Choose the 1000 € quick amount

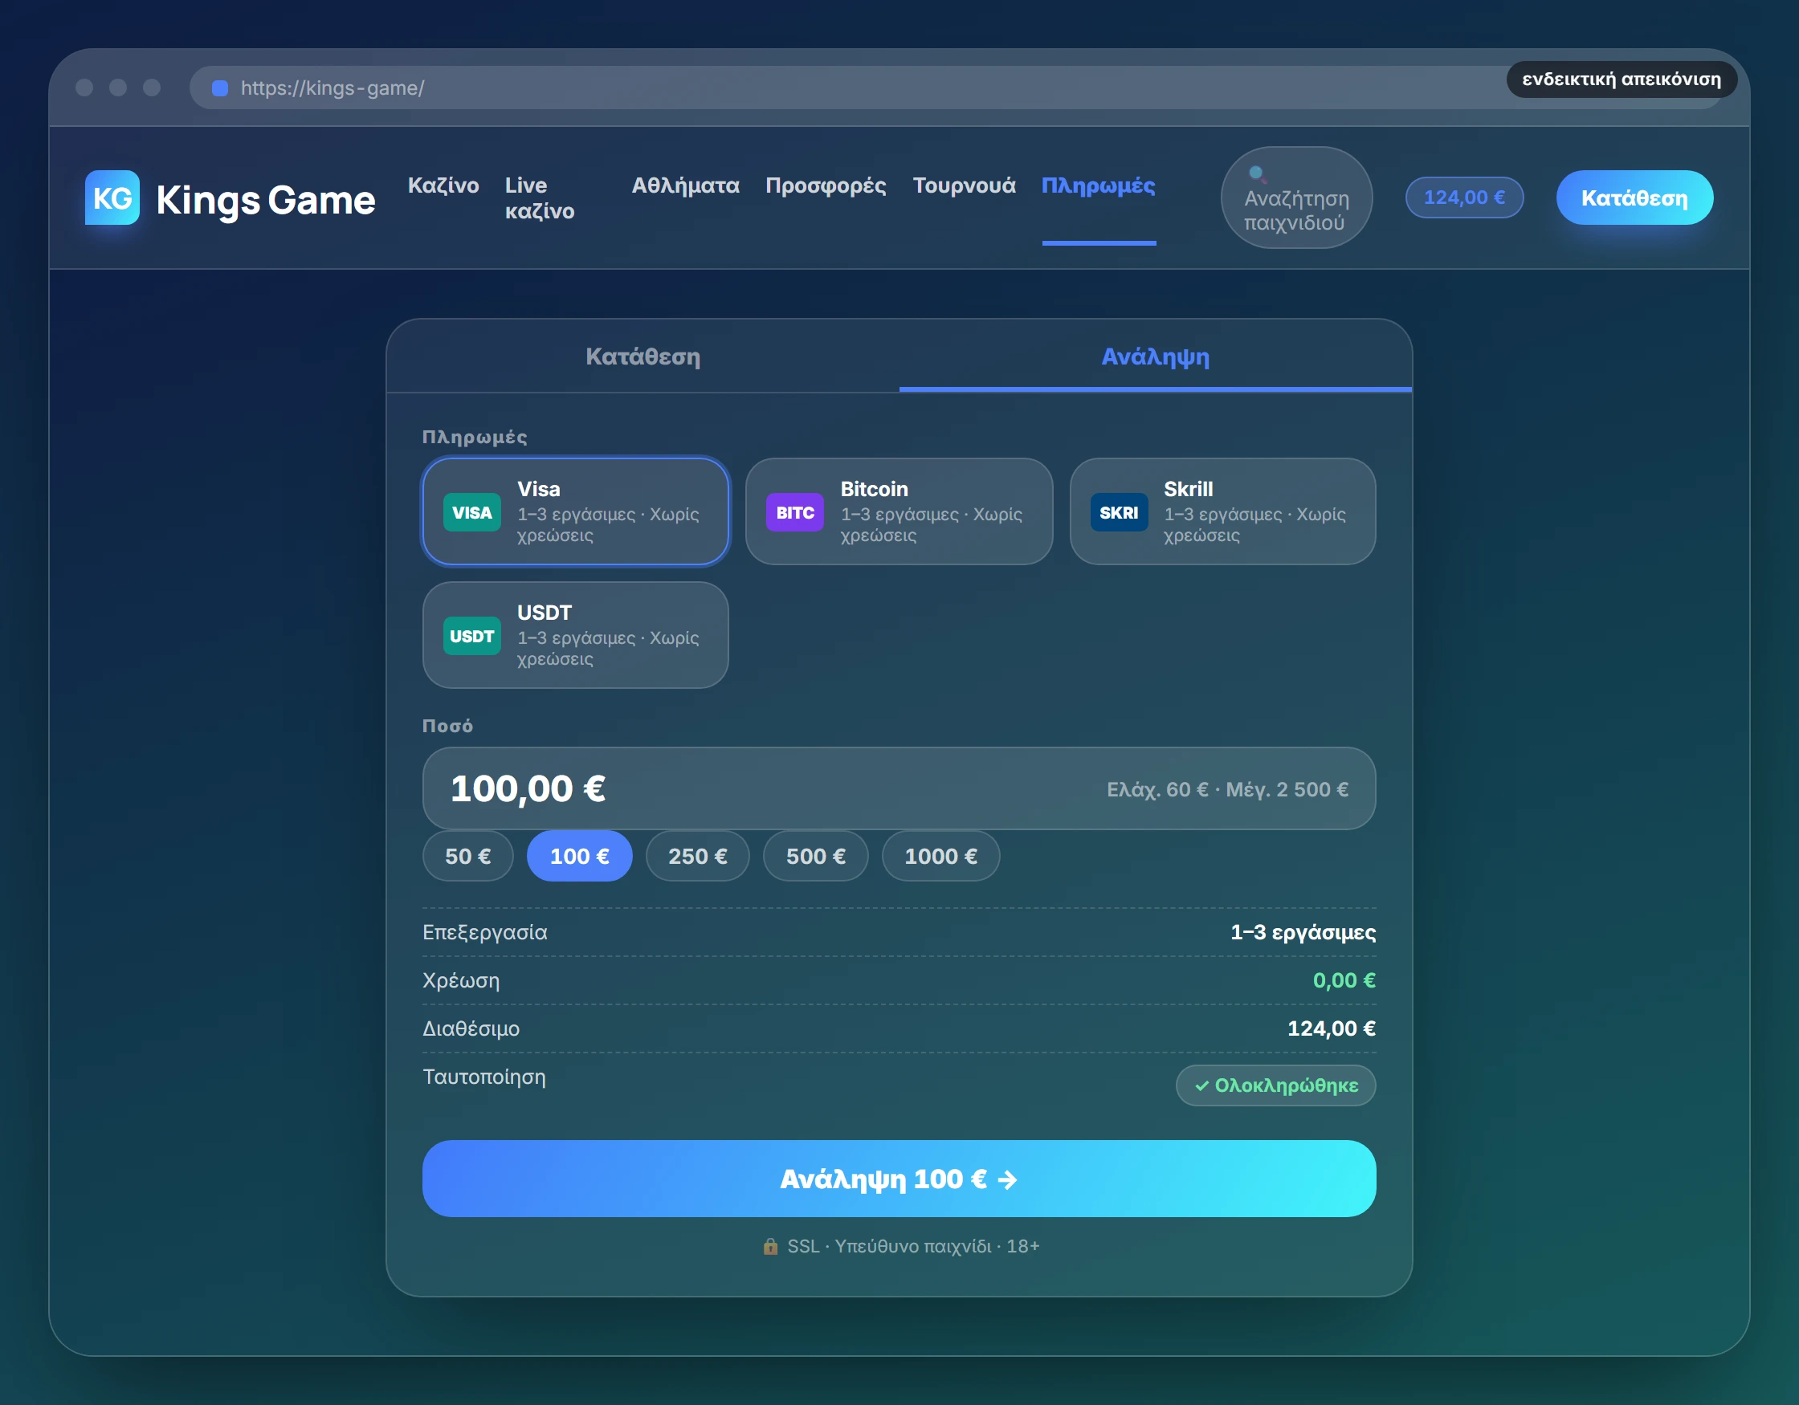(940, 857)
